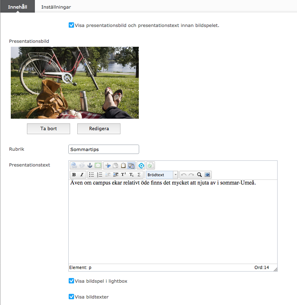Toggle paste as plain text icon

(x=131, y=165)
